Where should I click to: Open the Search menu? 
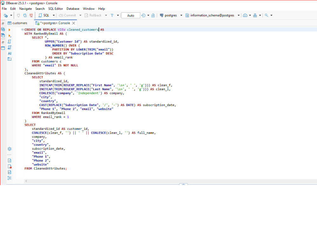coord(40,9)
